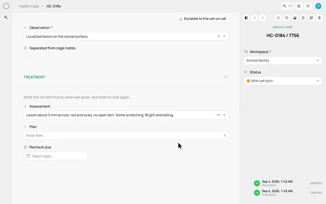Click the Workspace field label
Image resolution: width=326 pixels, height=204 pixels.
pyautogui.click(x=259, y=52)
